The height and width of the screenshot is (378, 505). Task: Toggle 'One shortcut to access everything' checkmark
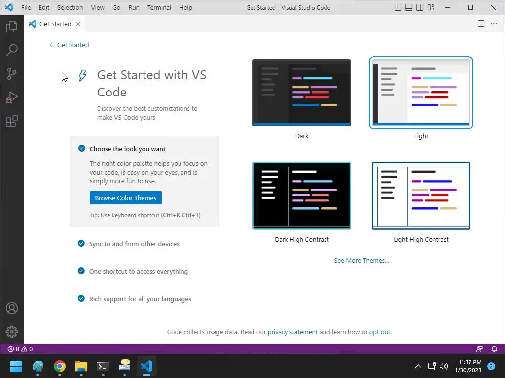81,271
